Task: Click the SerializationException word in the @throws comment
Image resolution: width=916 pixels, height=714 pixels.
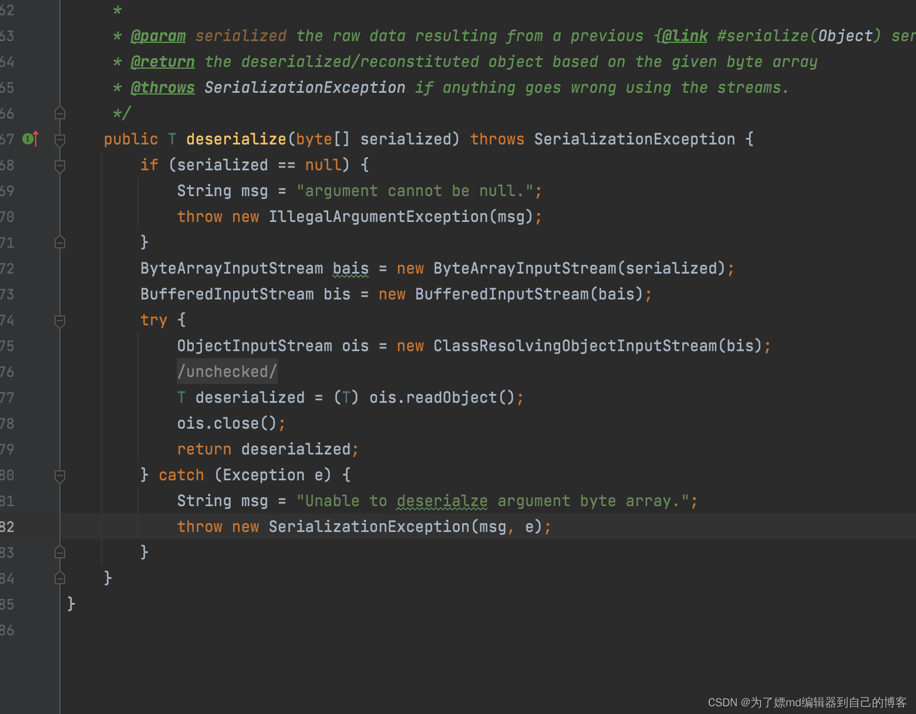Action: coord(305,87)
